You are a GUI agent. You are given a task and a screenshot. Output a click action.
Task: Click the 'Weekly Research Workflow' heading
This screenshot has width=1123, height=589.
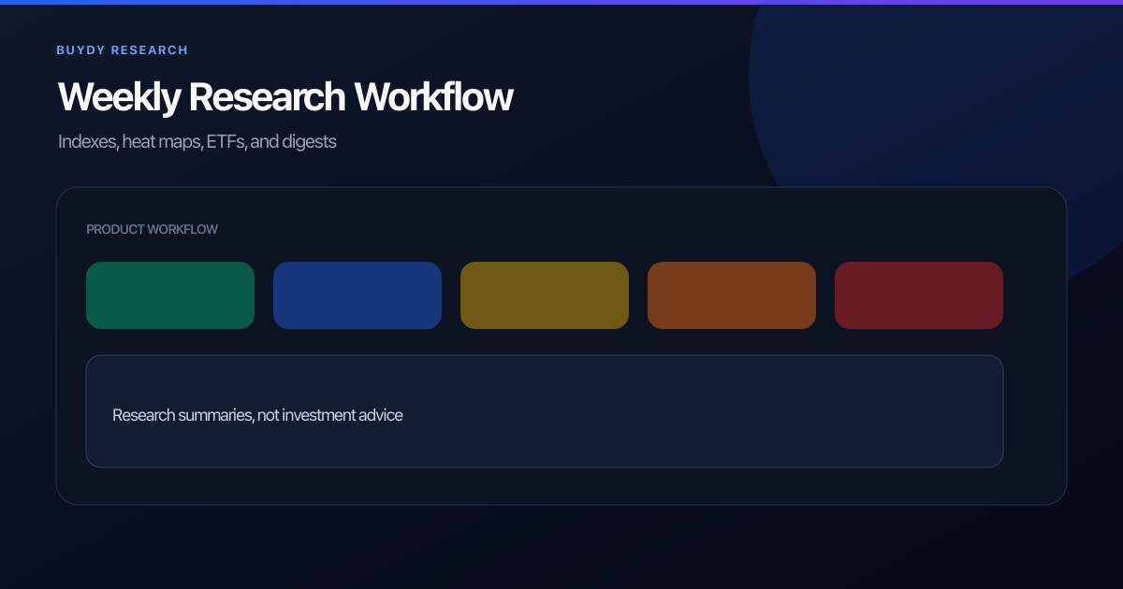click(x=285, y=97)
